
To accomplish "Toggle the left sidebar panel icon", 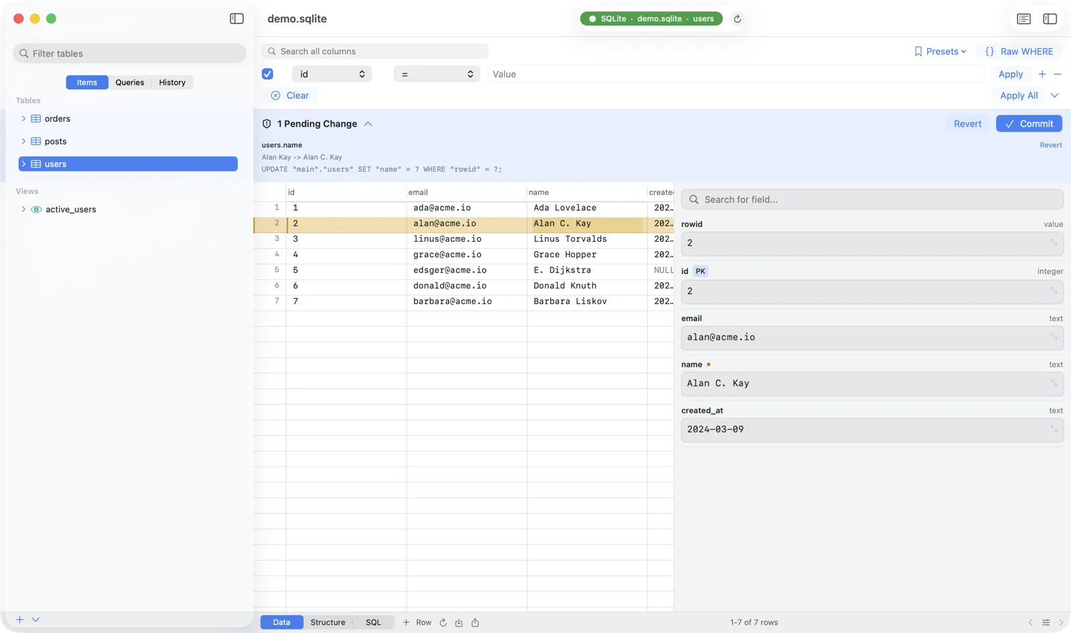I will [x=237, y=19].
